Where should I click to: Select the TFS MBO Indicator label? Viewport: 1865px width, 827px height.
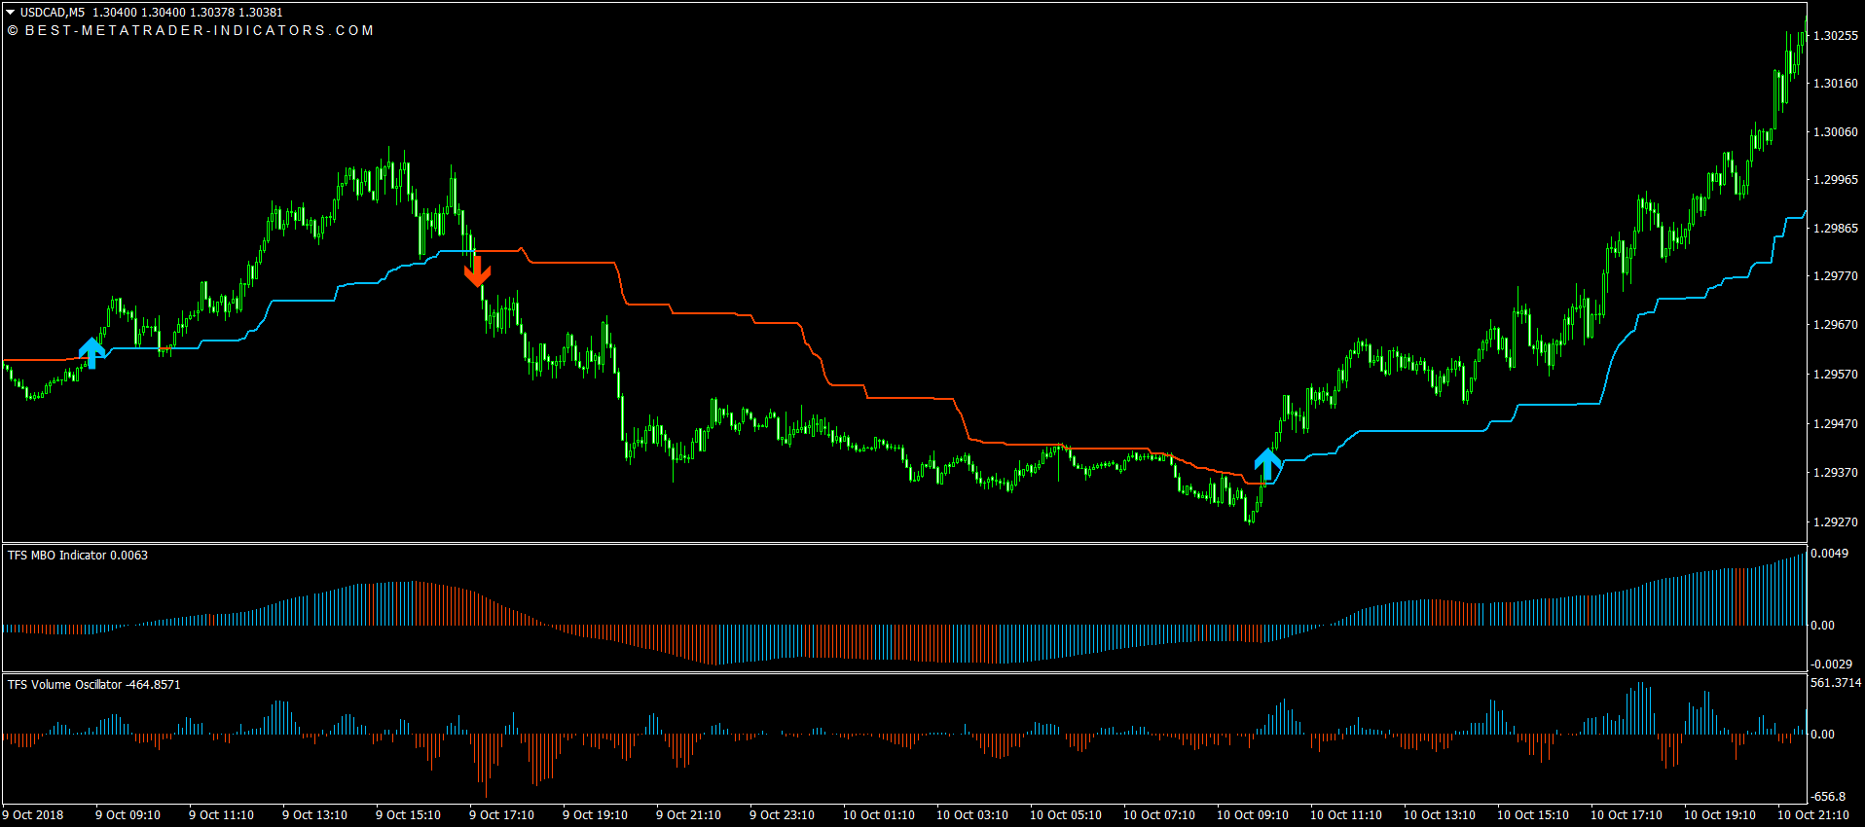tap(78, 556)
